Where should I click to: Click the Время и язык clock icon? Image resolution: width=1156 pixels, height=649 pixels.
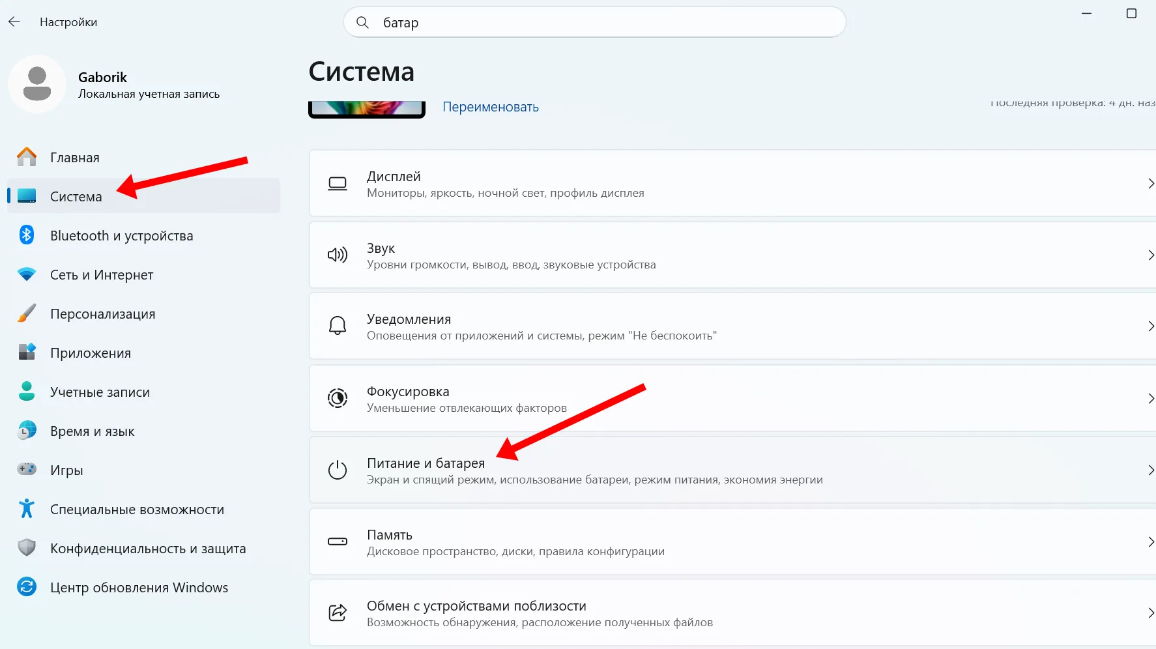click(x=27, y=431)
